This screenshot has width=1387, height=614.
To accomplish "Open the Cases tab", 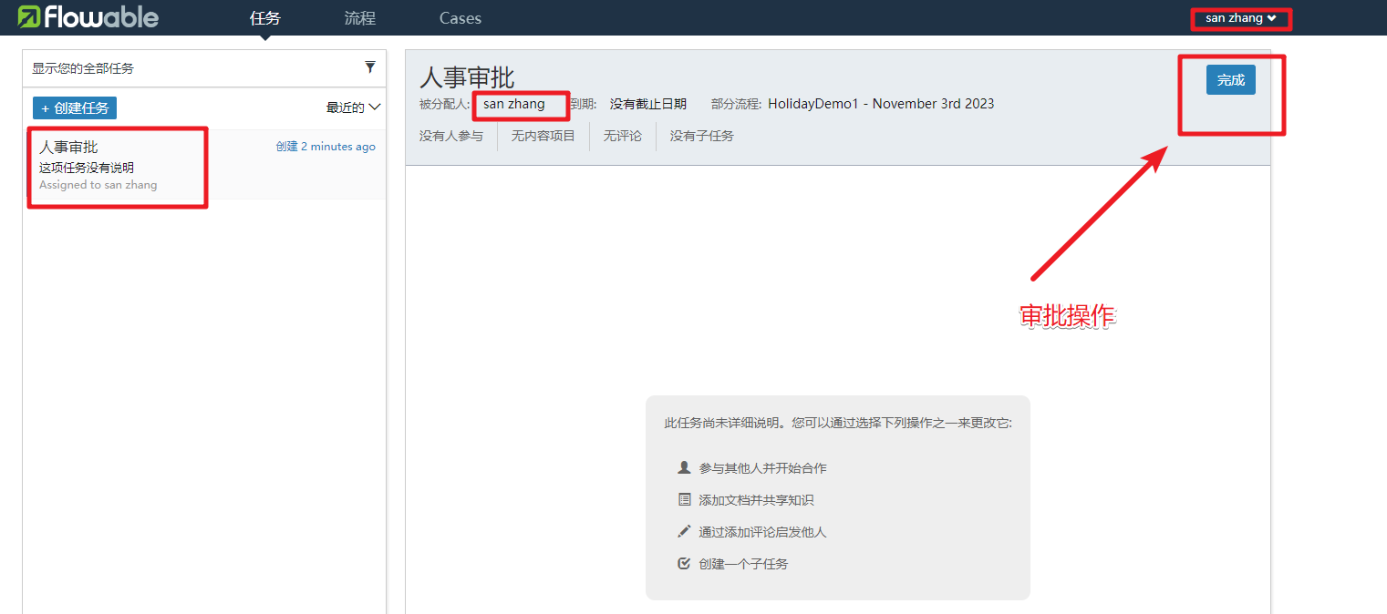I will click(460, 18).
